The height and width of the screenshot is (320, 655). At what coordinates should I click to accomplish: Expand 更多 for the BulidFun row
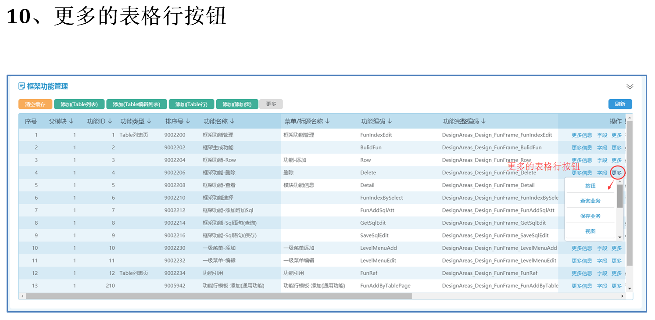(617, 148)
